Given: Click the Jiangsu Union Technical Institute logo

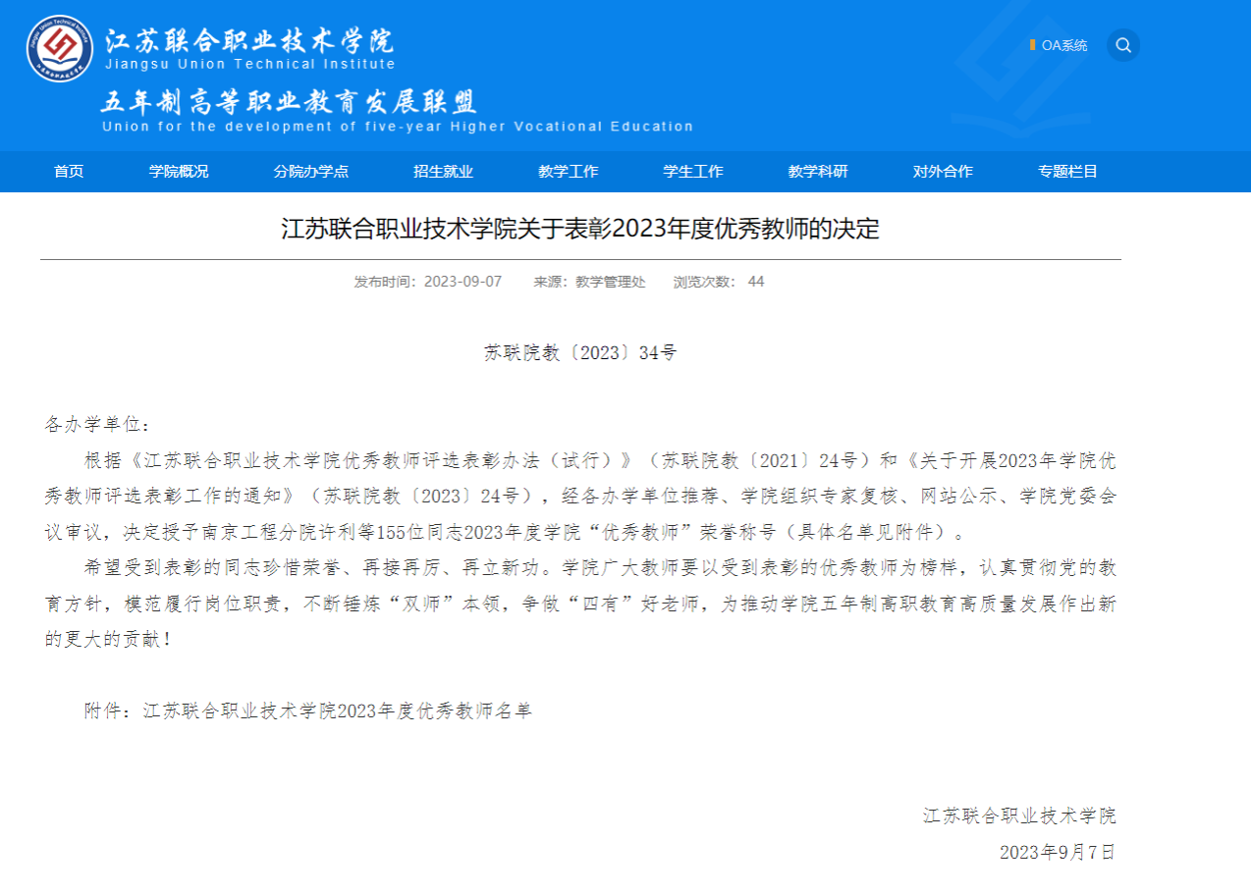Looking at the screenshot, I should click(60, 48).
